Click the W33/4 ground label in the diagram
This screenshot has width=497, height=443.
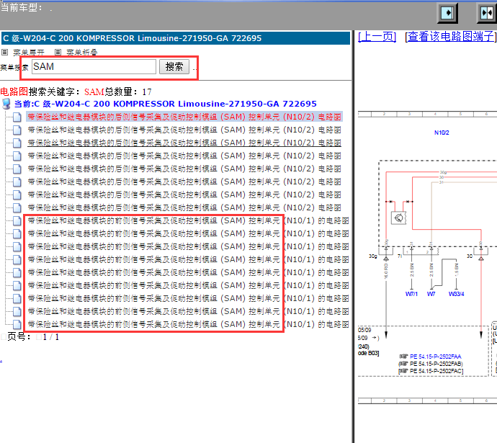click(x=456, y=294)
